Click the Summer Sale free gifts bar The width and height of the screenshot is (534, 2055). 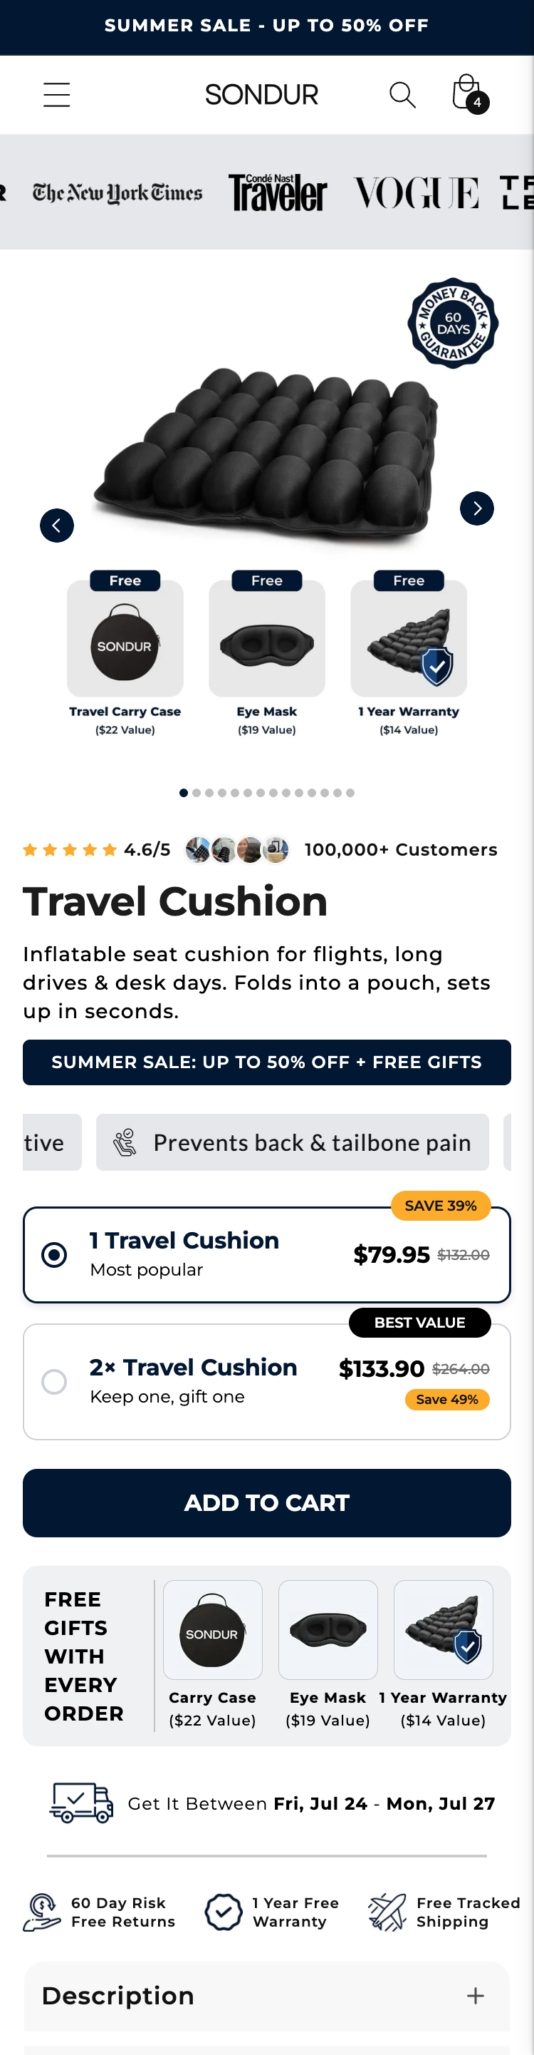(x=267, y=1062)
